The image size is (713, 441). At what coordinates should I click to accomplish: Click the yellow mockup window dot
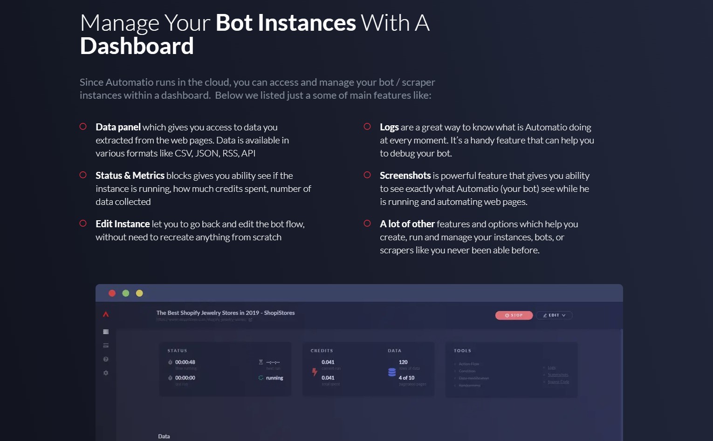point(139,293)
